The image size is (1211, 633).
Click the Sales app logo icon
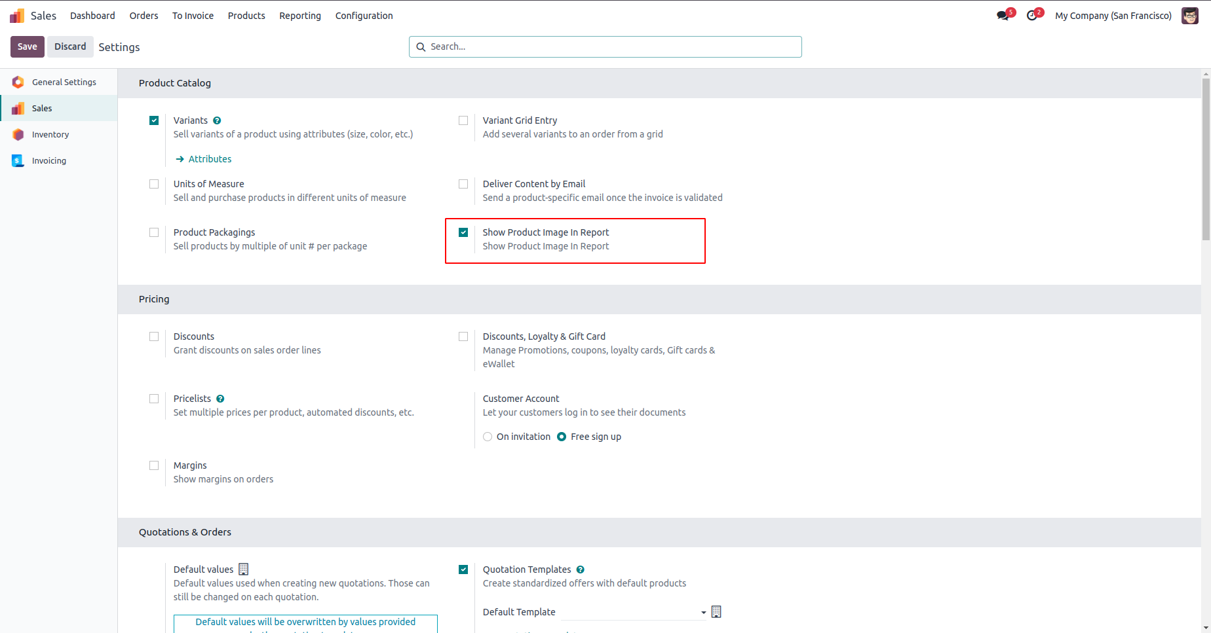17,16
